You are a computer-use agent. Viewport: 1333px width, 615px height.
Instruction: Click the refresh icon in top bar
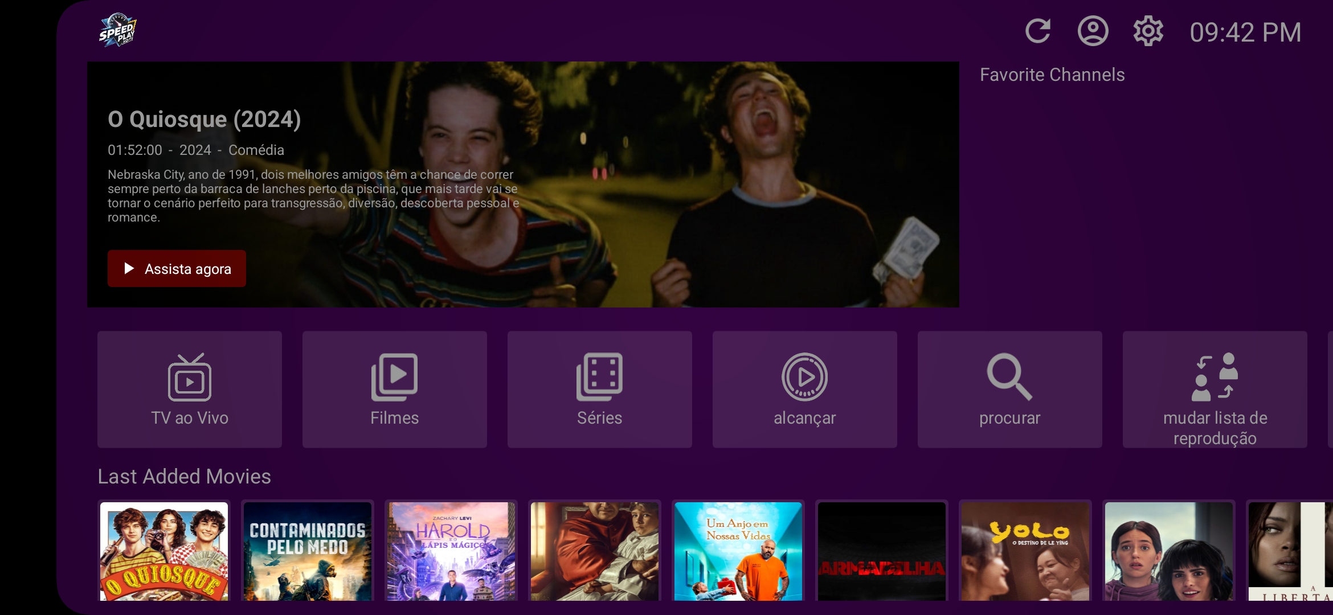click(x=1038, y=31)
